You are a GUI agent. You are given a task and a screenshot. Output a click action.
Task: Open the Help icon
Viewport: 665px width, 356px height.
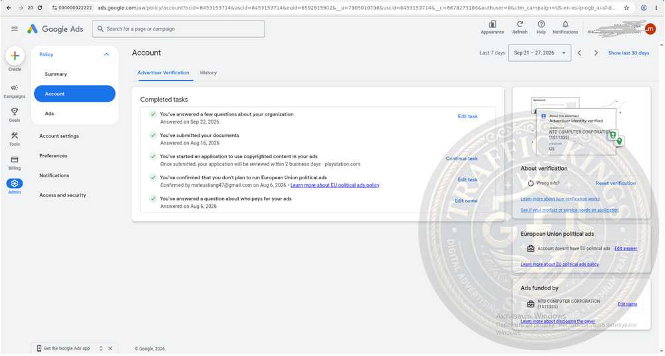tap(541, 25)
